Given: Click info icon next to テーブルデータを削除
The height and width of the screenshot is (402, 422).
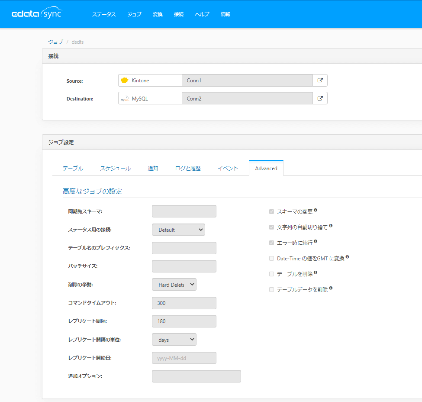Looking at the screenshot, I should [331, 288].
